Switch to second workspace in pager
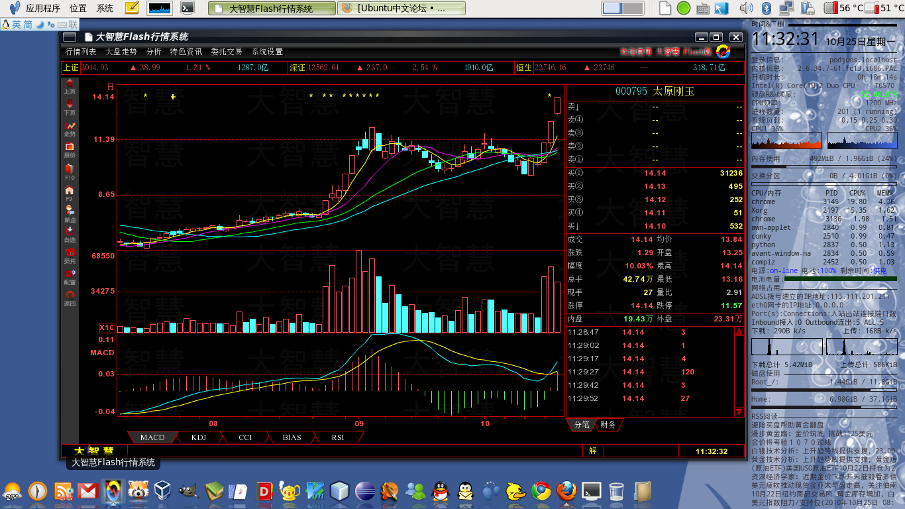The height and width of the screenshot is (509, 905). pos(633,8)
